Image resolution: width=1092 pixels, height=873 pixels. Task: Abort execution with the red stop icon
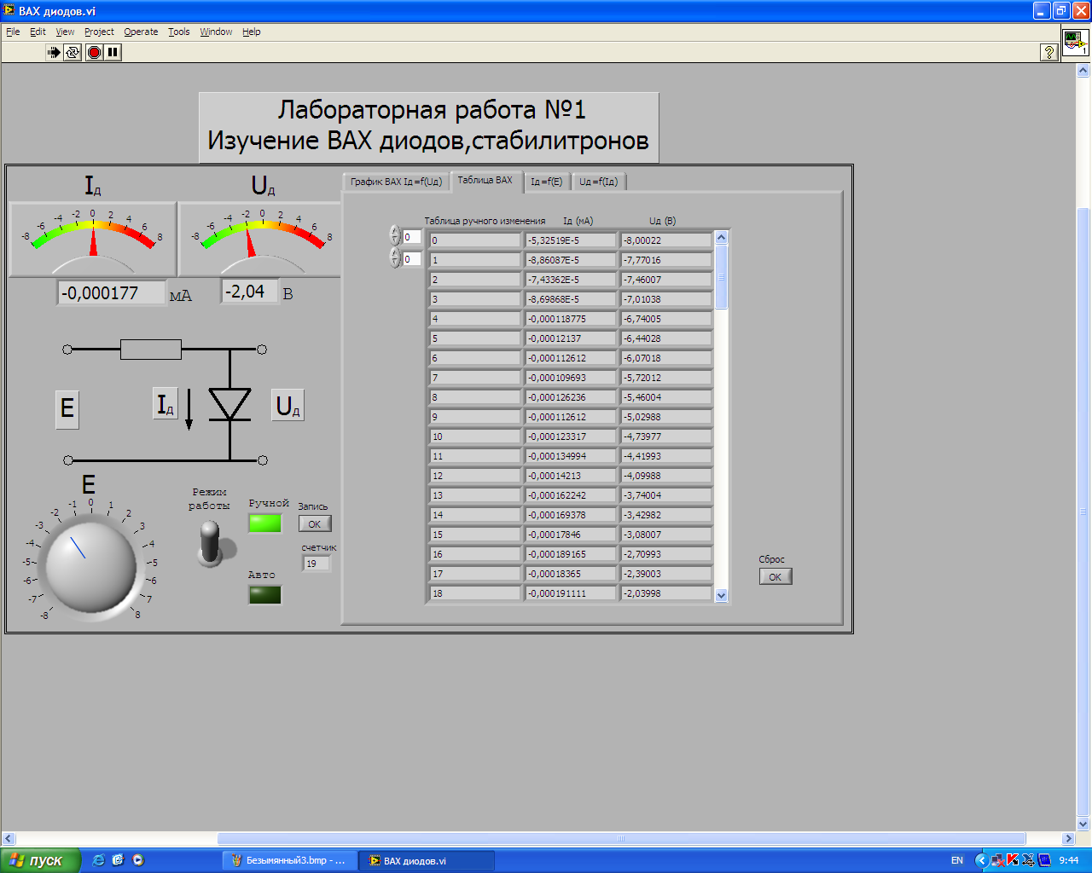(94, 52)
